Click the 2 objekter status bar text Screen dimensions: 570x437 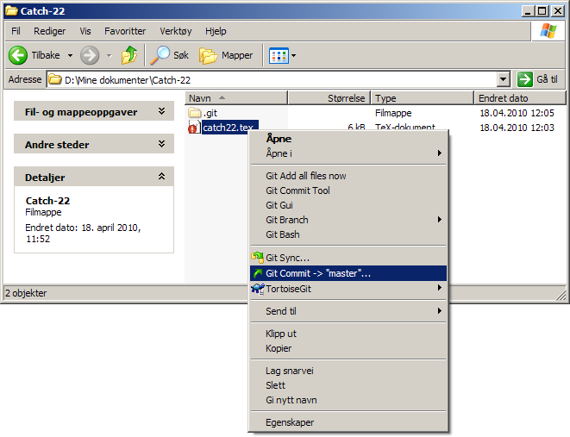pyautogui.click(x=26, y=293)
